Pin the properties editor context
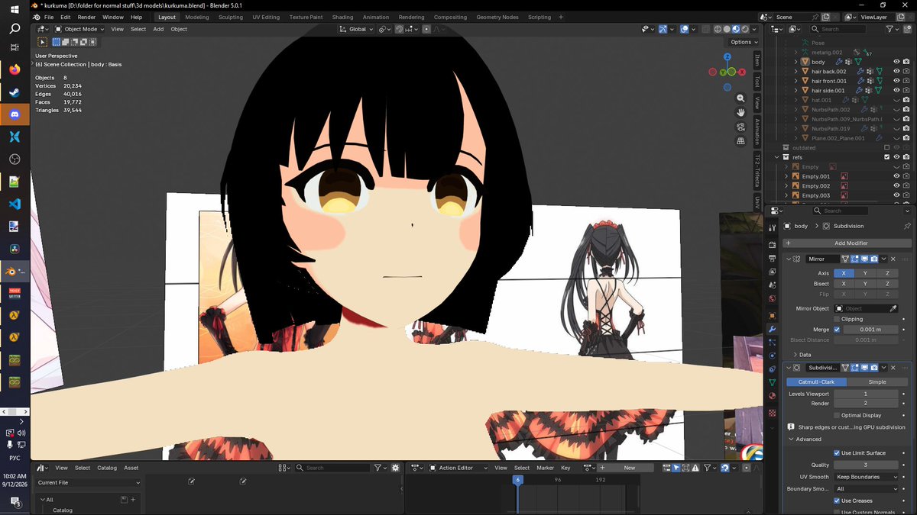This screenshot has width=917, height=515. click(x=907, y=227)
